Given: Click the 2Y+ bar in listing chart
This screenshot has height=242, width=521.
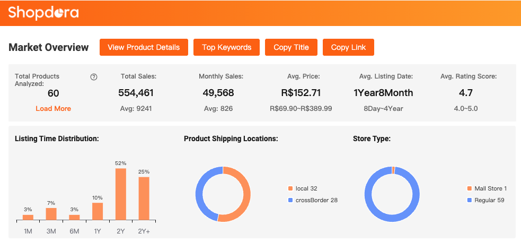Looking at the screenshot, I should coord(144,198).
